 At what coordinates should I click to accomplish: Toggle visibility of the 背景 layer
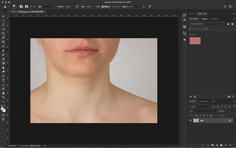pos(190,120)
